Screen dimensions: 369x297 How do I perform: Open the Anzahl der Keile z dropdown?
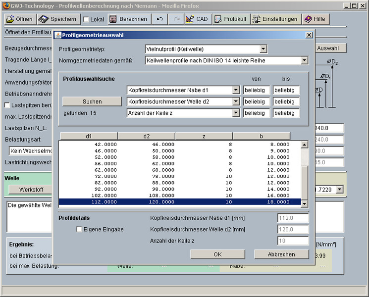tap(236, 113)
